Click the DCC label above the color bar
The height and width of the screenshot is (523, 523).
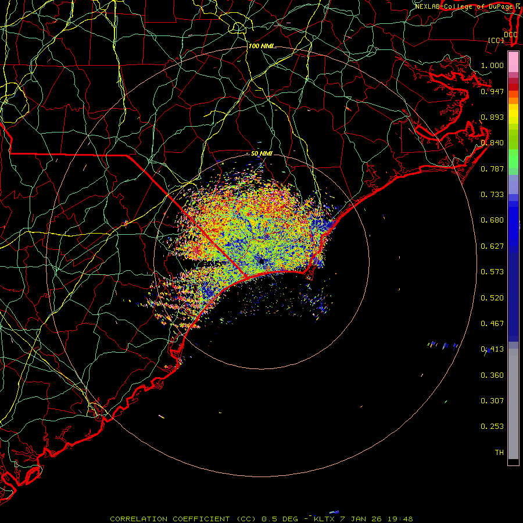(510, 35)
